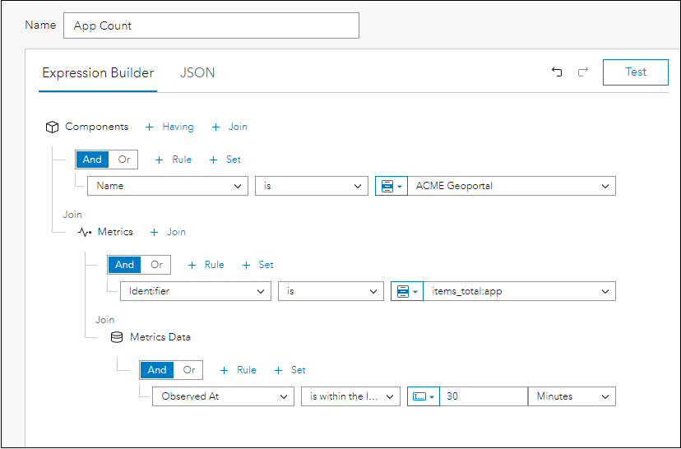Add a Join under Metrics
Screen dimensions: 681x449
point(168,232)
